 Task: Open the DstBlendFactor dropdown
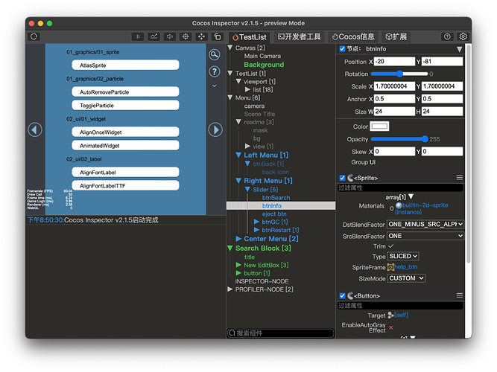click(425, 224)
